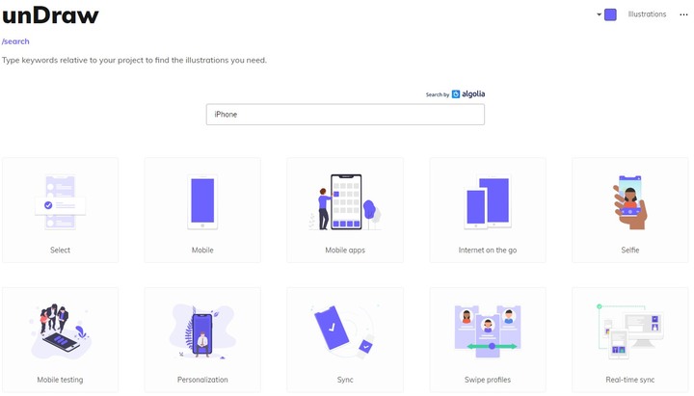Open the Select illustration card
The height and width of the screenshot is (396, 694).
click(60, 210)
